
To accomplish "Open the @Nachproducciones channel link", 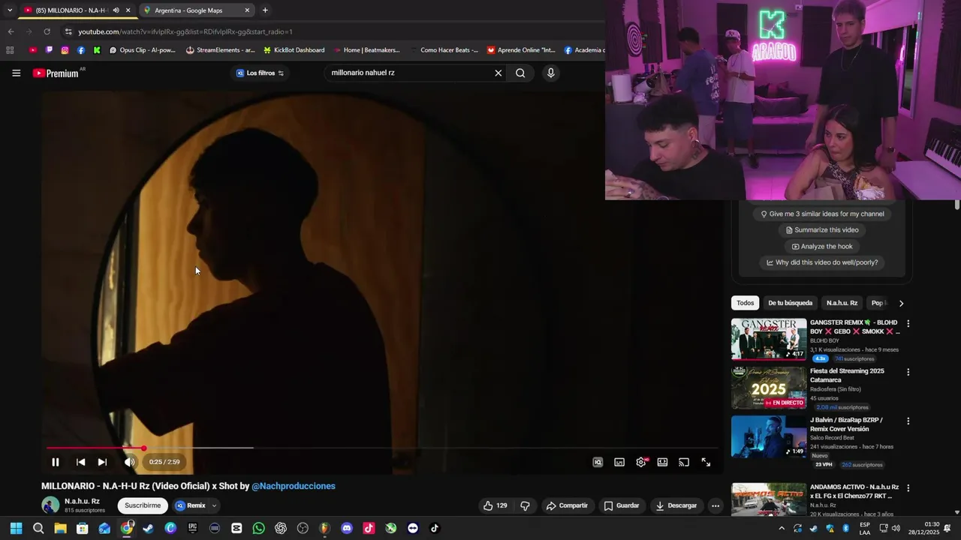I will [x=294, y=486].
